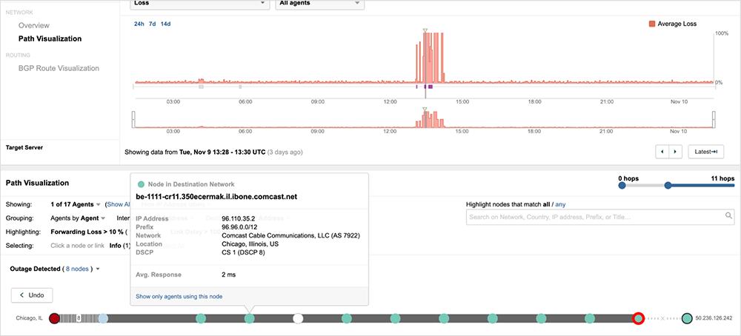Click the Undo button

pos(32,295)
